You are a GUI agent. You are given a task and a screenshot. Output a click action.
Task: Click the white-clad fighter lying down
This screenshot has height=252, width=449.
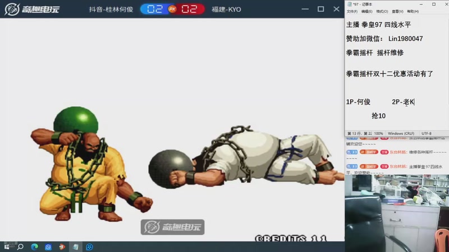coord(246,157)
